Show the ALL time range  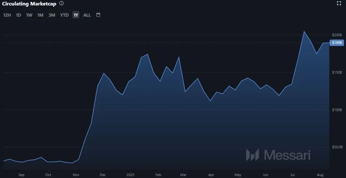pyautogui.click(x=87, y=15)
